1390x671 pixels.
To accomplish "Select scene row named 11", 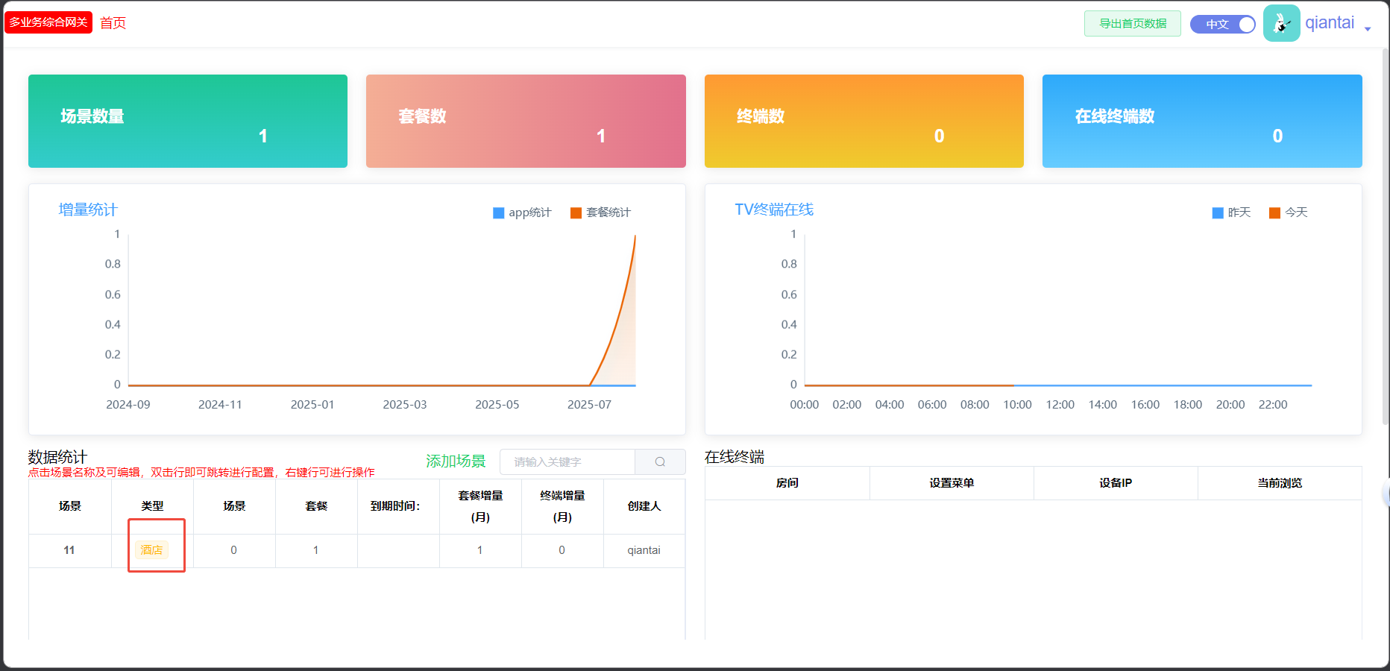I will click(69, 550).
